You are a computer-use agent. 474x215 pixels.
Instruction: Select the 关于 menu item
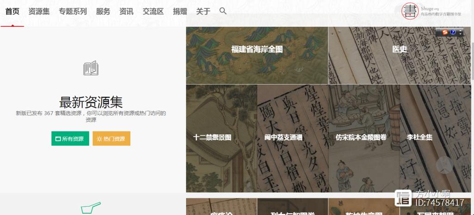(203, 12)
